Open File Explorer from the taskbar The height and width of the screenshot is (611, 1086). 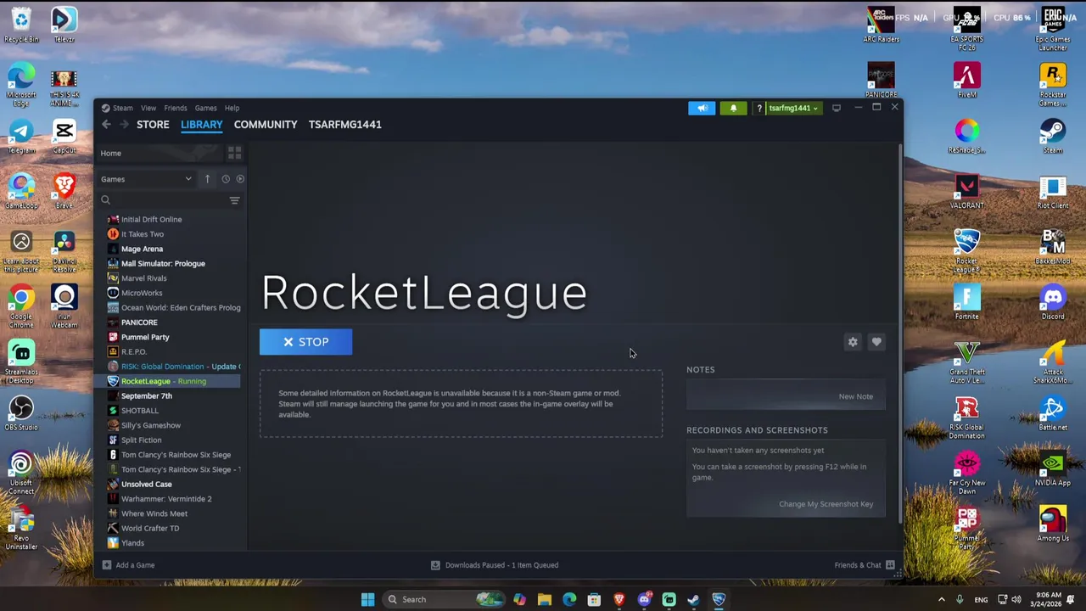coord(544,600)
